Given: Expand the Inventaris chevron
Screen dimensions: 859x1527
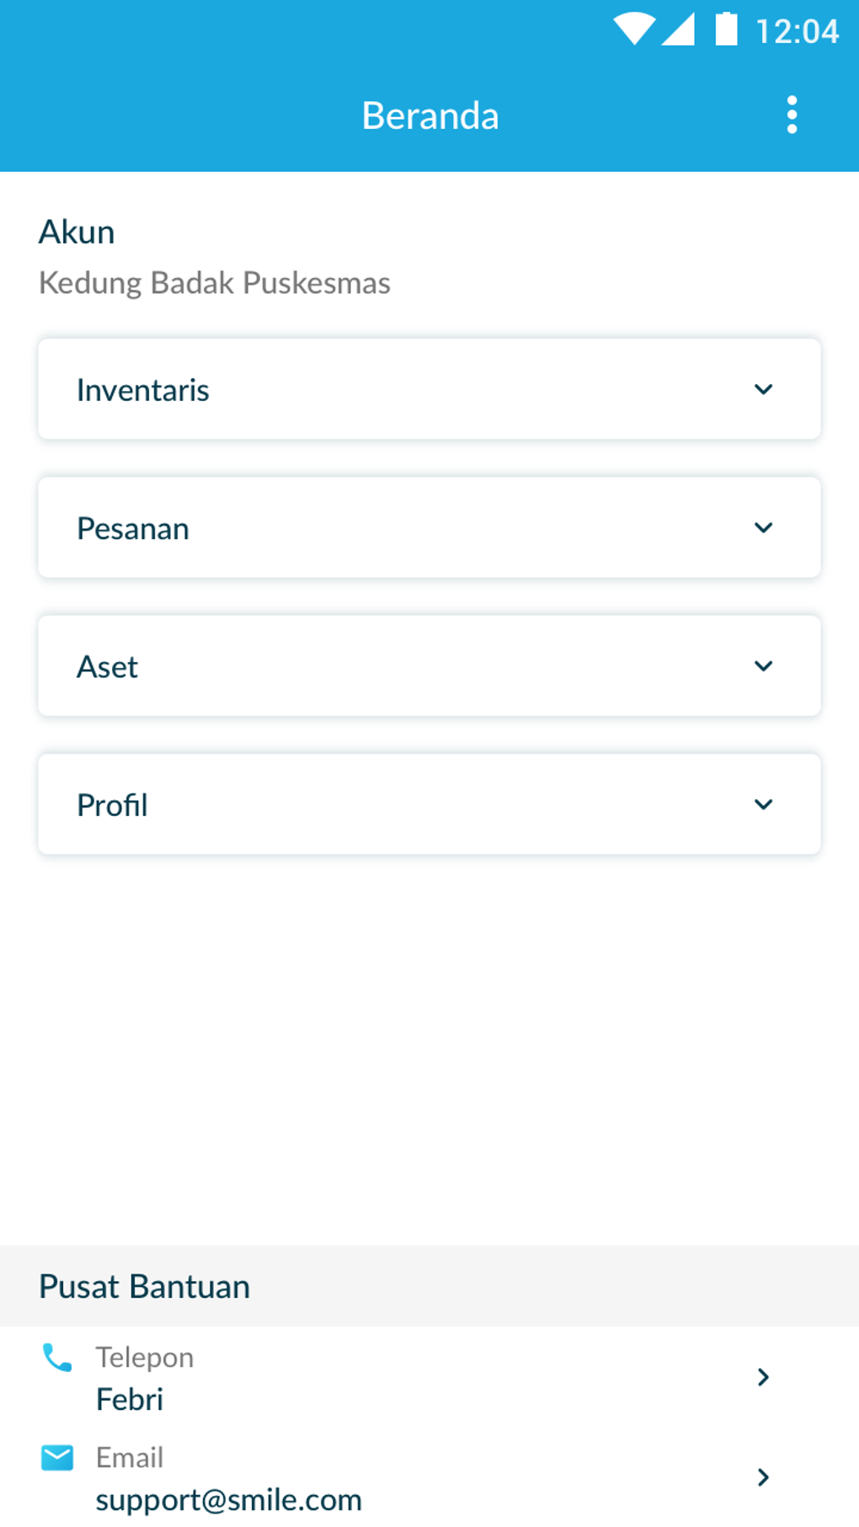Looking at the screenshot, I should click(x=763, y=389).
